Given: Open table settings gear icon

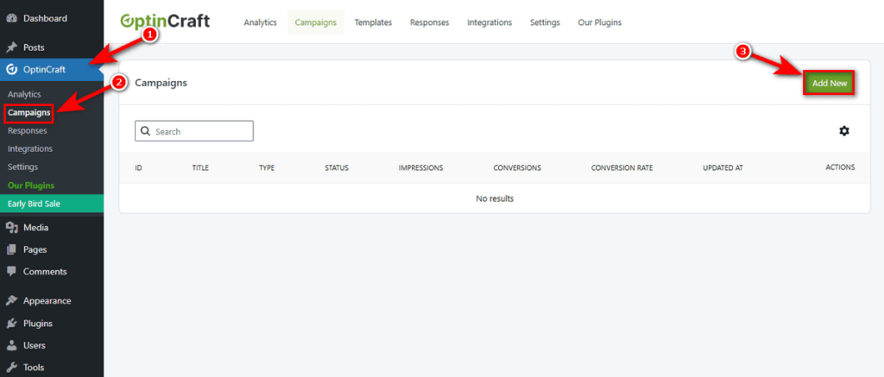Looking at the screenshot, I should coord(843,131).
